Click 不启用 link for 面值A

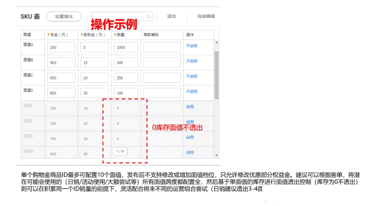click(x=191, y=46)
